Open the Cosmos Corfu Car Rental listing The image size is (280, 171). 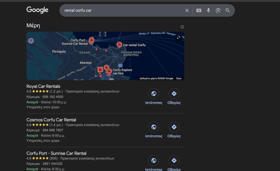coord(51,120)
